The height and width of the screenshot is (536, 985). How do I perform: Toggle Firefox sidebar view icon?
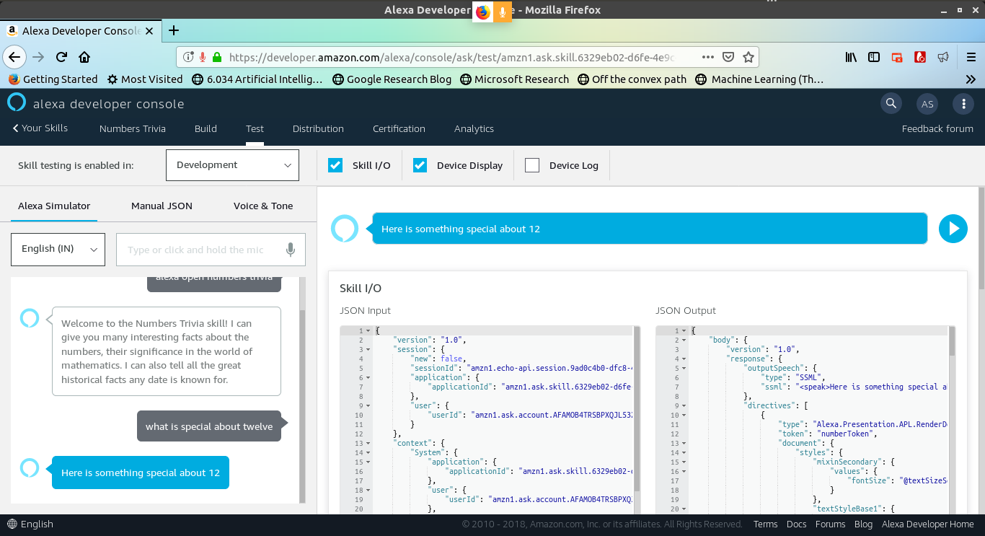[x=874, y=57]
